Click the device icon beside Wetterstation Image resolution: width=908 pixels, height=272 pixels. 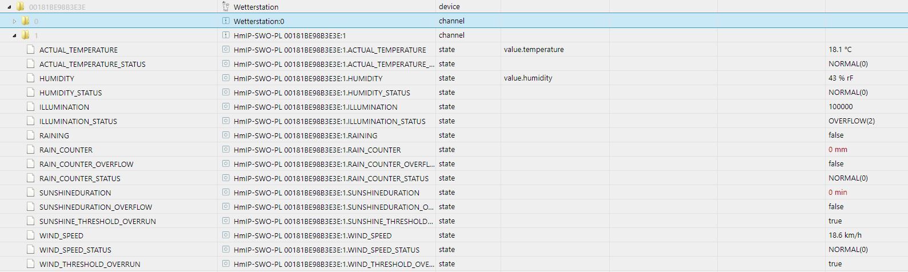[225, 7]
